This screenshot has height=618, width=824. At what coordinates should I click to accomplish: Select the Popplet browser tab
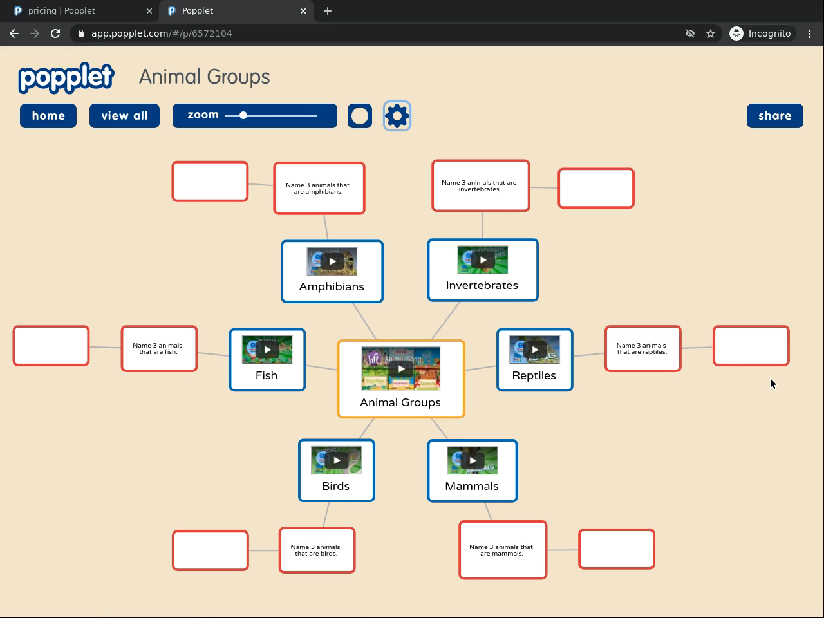coord(236,11)
